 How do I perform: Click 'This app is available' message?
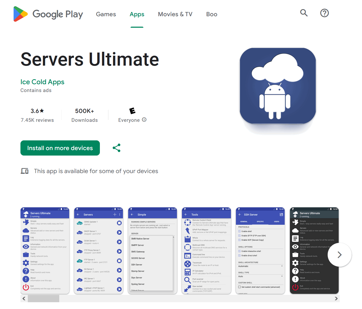coord(96,171)
